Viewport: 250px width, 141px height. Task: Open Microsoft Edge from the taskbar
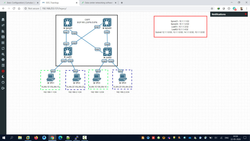click(60, 138)
